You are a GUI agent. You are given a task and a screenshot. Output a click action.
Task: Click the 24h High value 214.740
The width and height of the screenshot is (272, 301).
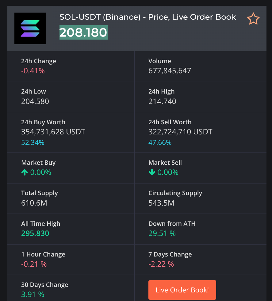(x=162, y=102)
